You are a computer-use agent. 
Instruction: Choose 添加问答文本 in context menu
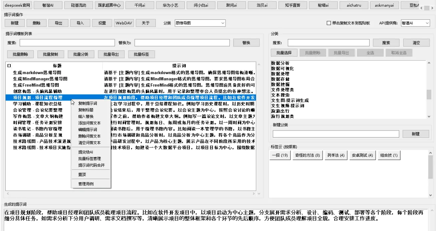90,123
